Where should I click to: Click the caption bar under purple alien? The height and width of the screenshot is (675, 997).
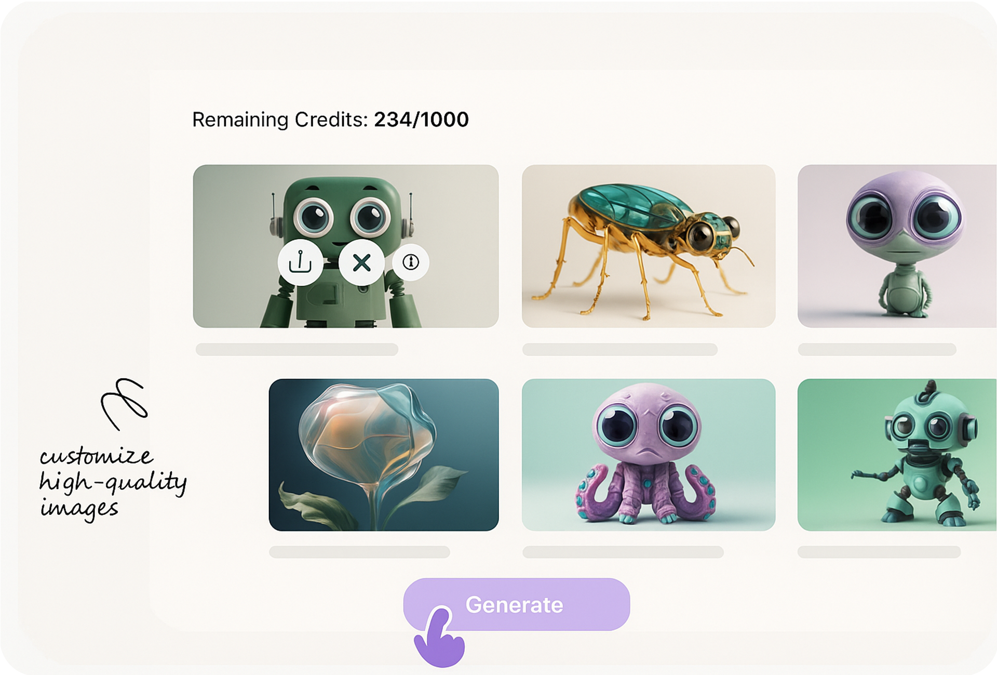(x=877, y=349)
